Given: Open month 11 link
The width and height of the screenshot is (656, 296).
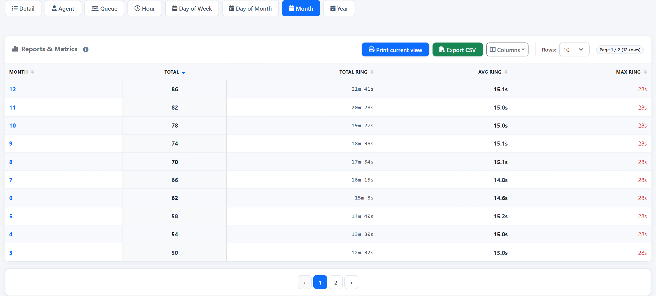Looking at the screenshot, I should (13, 108).
